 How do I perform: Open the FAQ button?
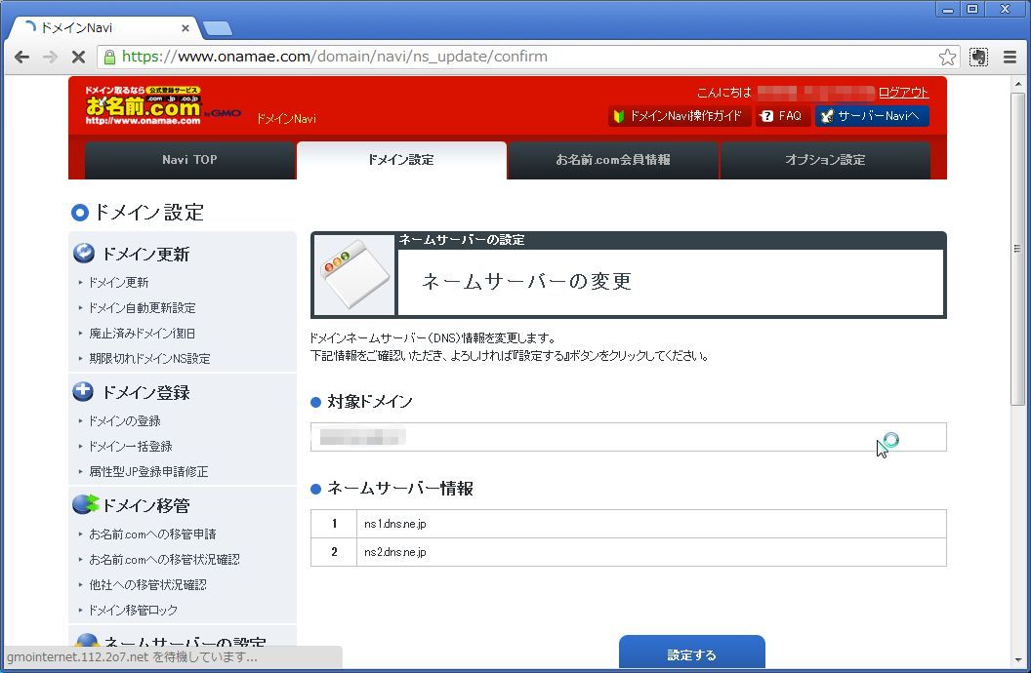(x=782, y=116)
